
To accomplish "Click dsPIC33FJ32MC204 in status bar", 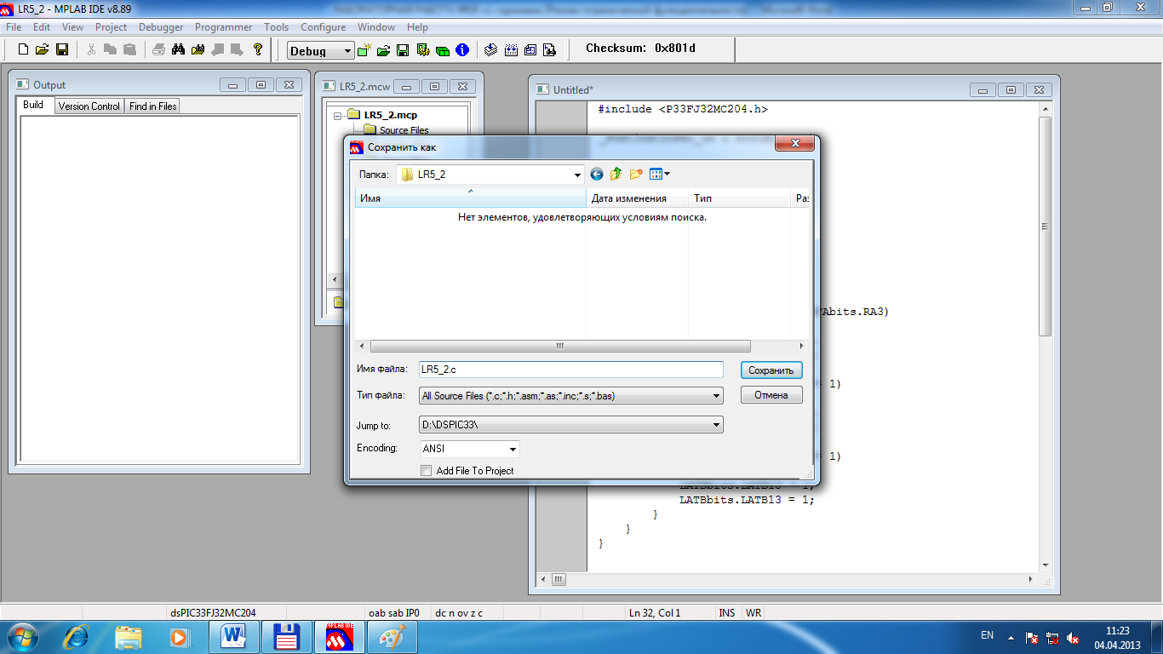I will click(213, 612).
